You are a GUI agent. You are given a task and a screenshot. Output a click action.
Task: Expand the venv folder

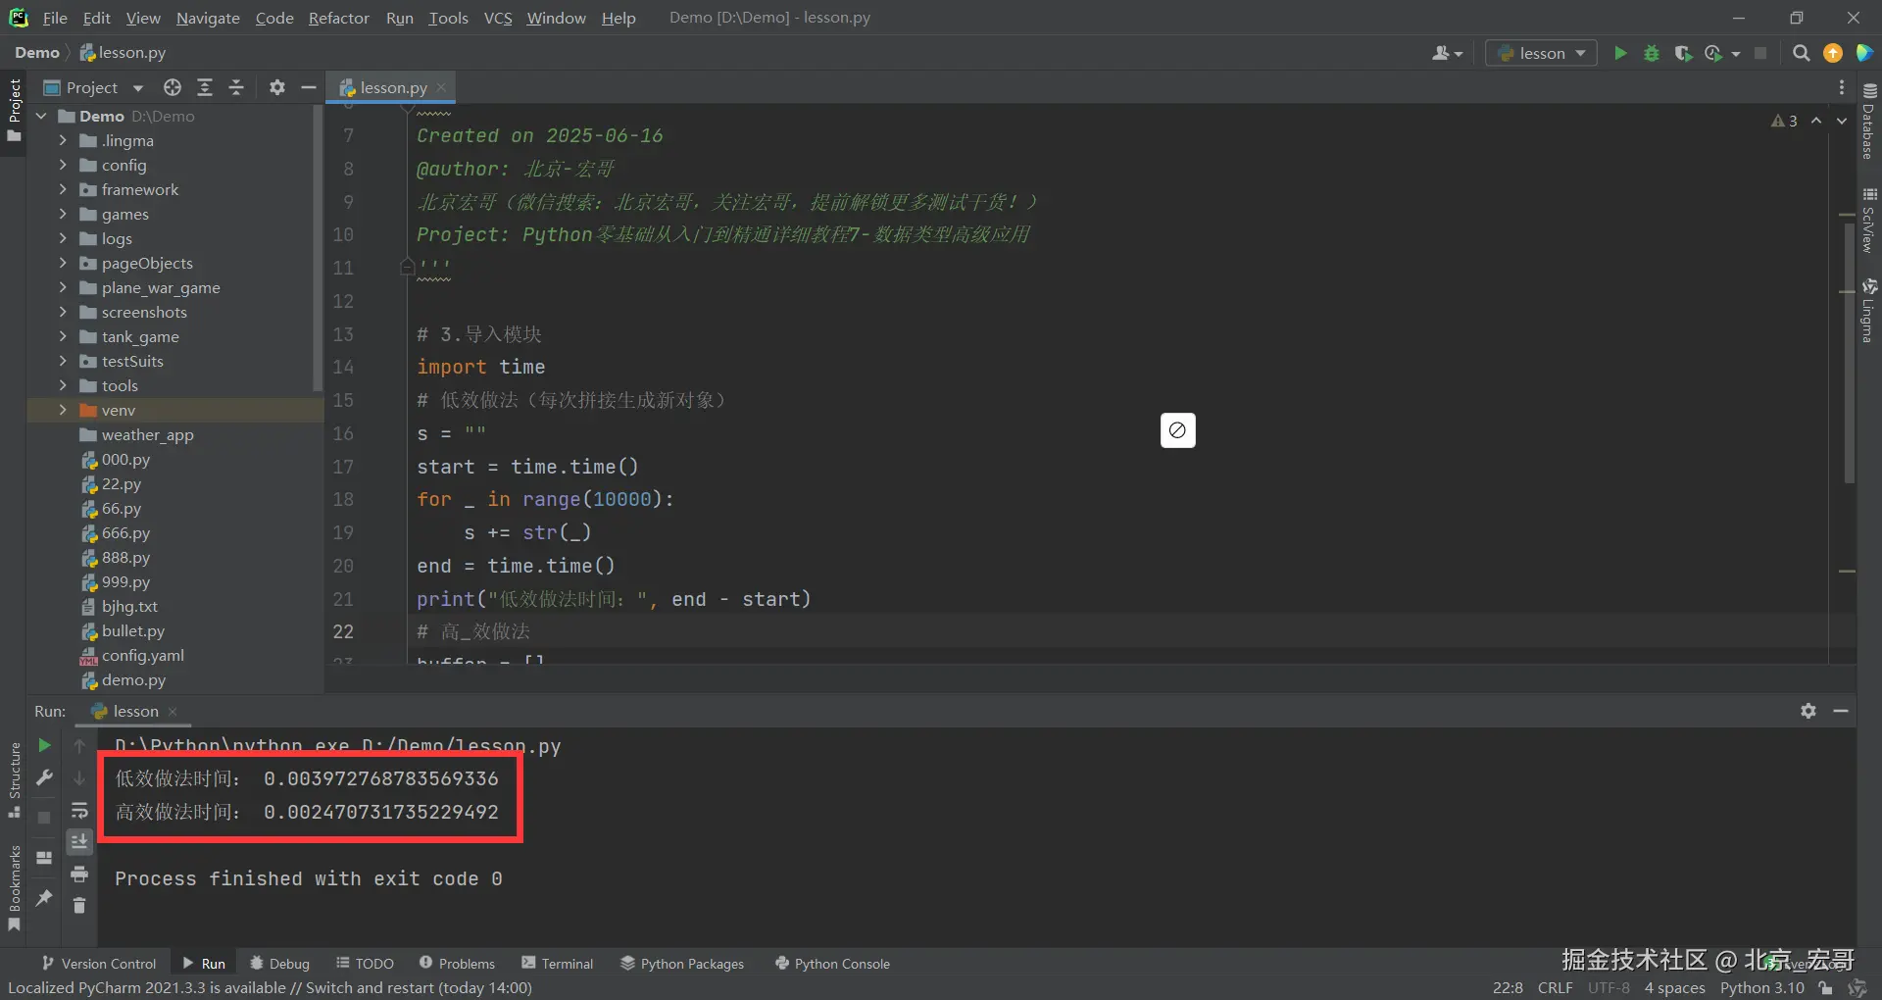click(63, 410)
